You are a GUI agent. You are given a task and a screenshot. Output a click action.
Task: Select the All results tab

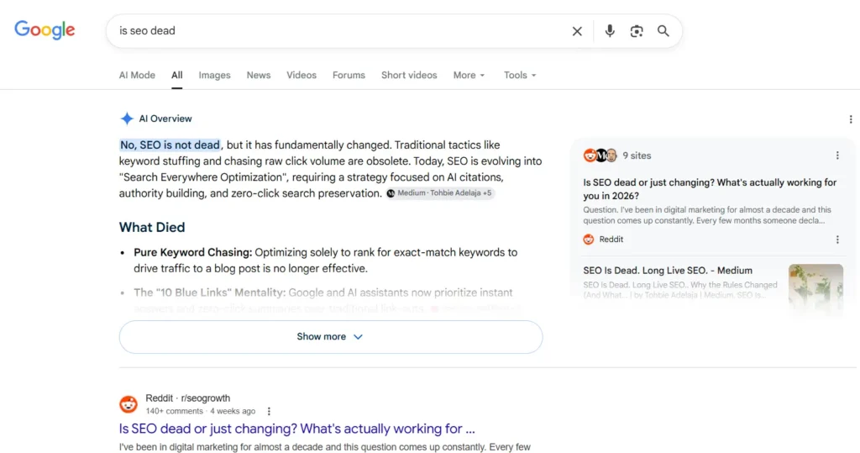coord(176,76)
